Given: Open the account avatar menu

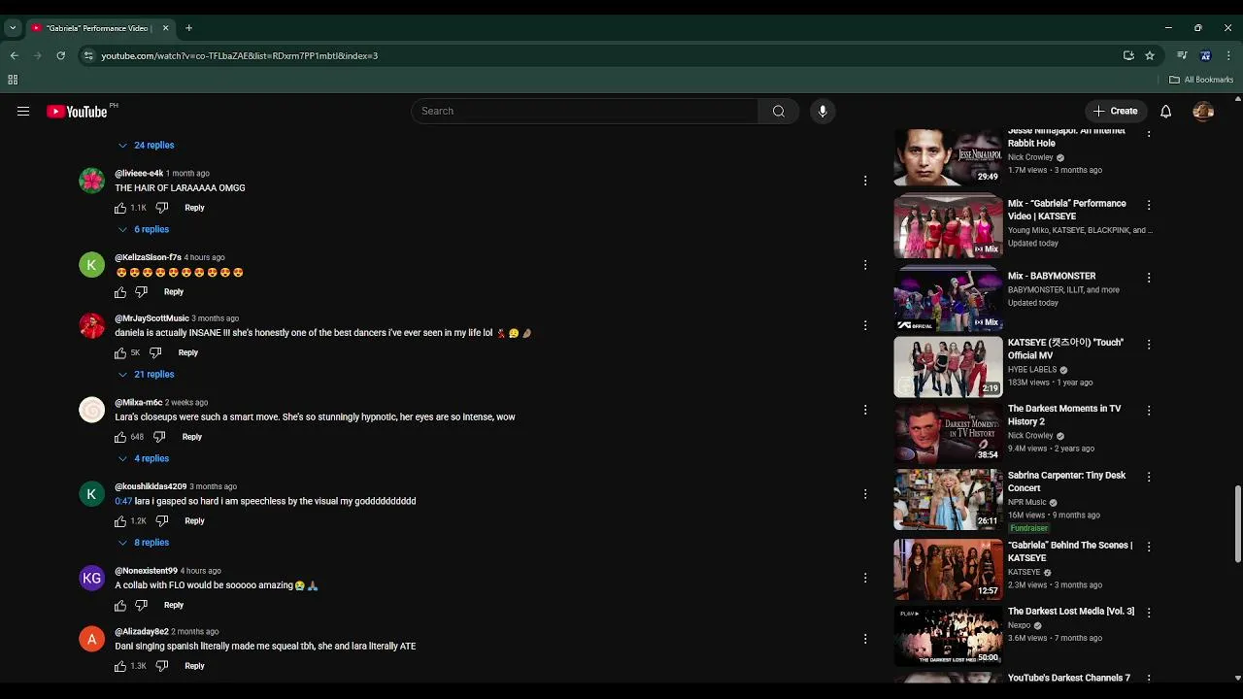Looking at the screenshot, I should (x=1203, y=112).
